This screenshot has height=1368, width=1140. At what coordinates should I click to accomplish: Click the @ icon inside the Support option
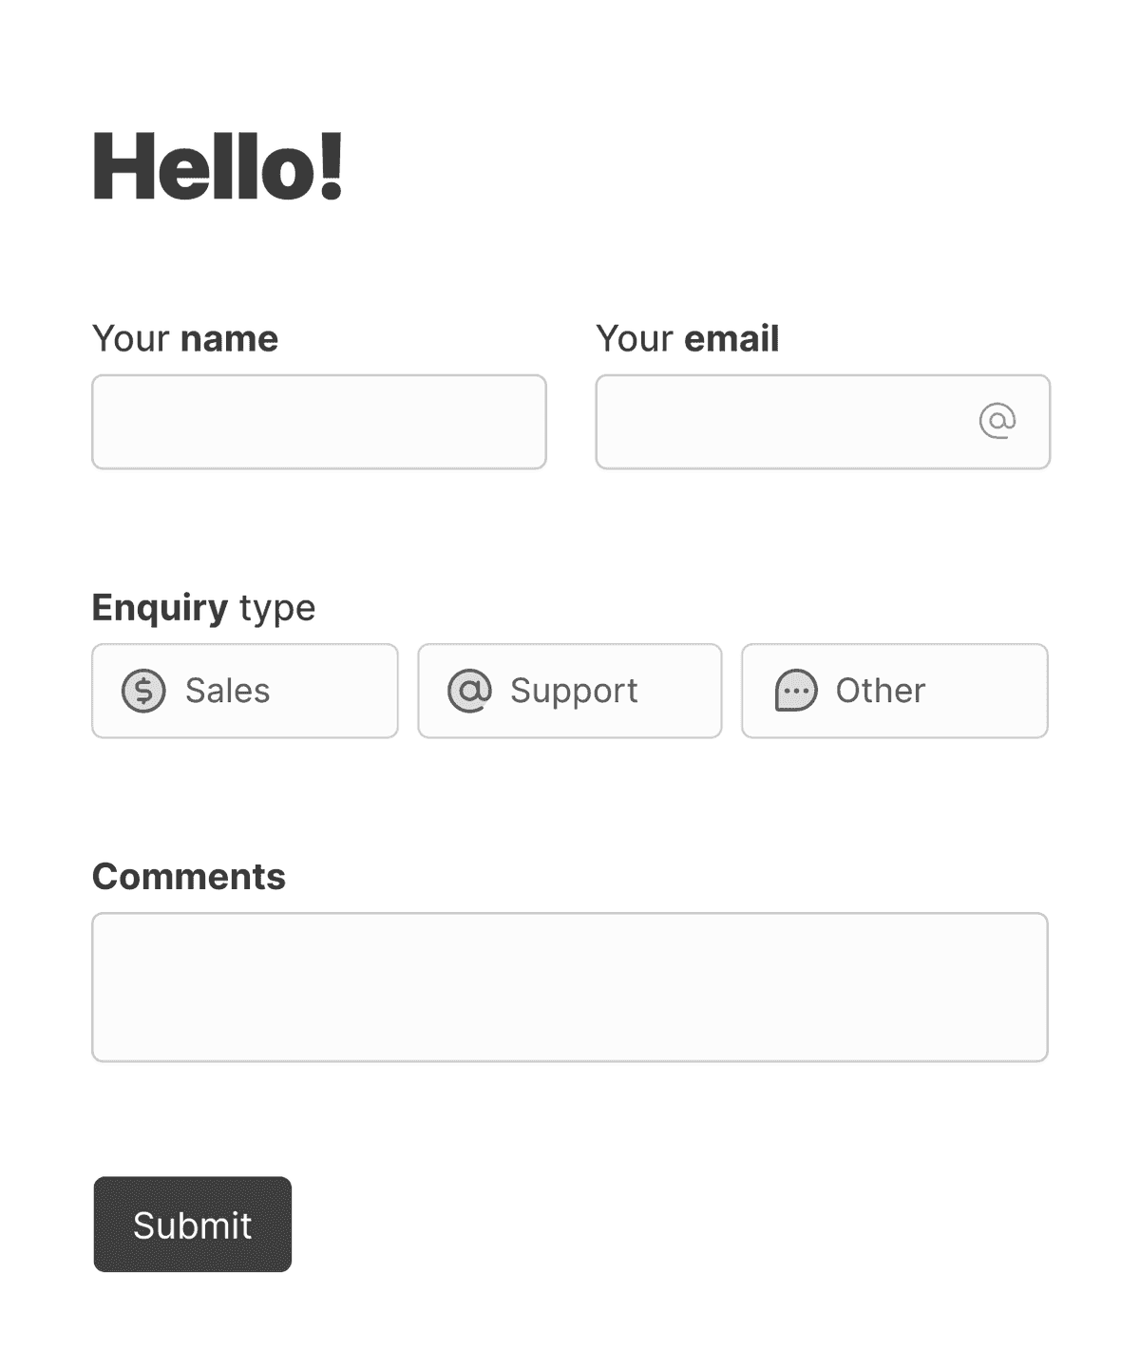click(x=468, y=691)
